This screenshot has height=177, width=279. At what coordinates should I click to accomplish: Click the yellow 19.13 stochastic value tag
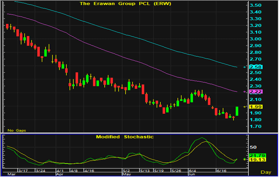[253, 160]
